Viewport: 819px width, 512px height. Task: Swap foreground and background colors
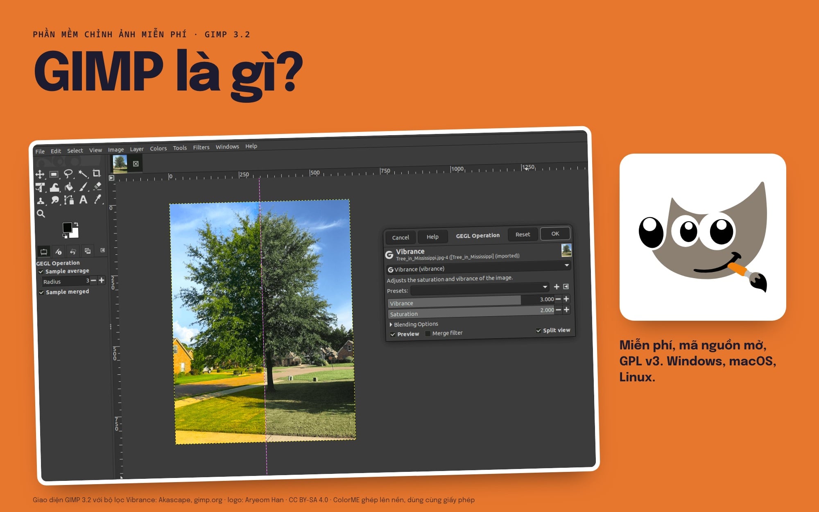[x=76, y=224]
